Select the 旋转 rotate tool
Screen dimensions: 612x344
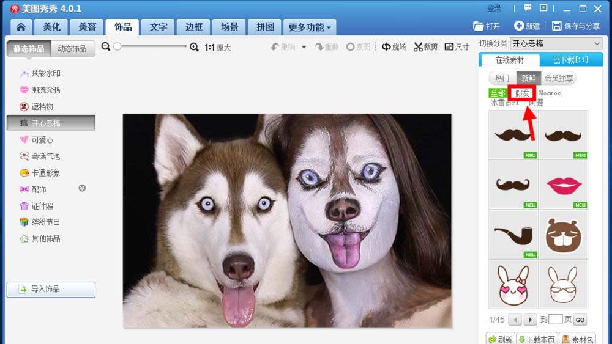pos(394,47)
